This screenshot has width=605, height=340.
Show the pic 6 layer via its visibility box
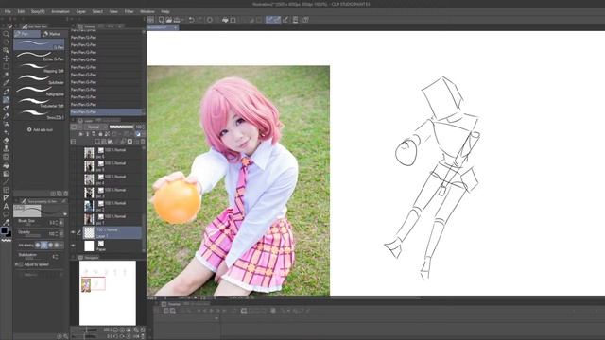(x=73, y=153)
